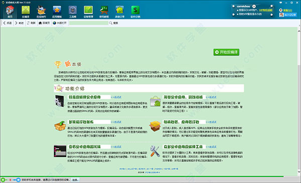Screen dimensions: 301x183
Task: Expand the carrotchou account dropdown arrow
Action: (x=254, y=6)
